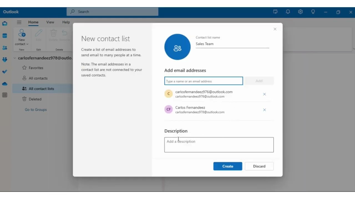Restore down the Outlook window

coord(338,12)
